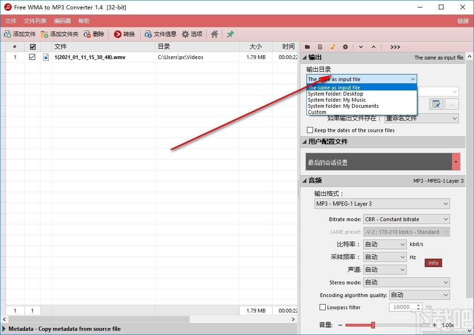Open the Stereo mode dropdown
The image size is (474, 335).
click(x=406, y=282)
